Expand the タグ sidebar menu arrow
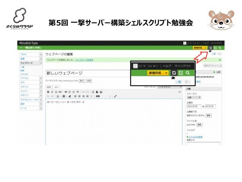The width and height of the screenshot is (242, 182). [x=41, y=82]
